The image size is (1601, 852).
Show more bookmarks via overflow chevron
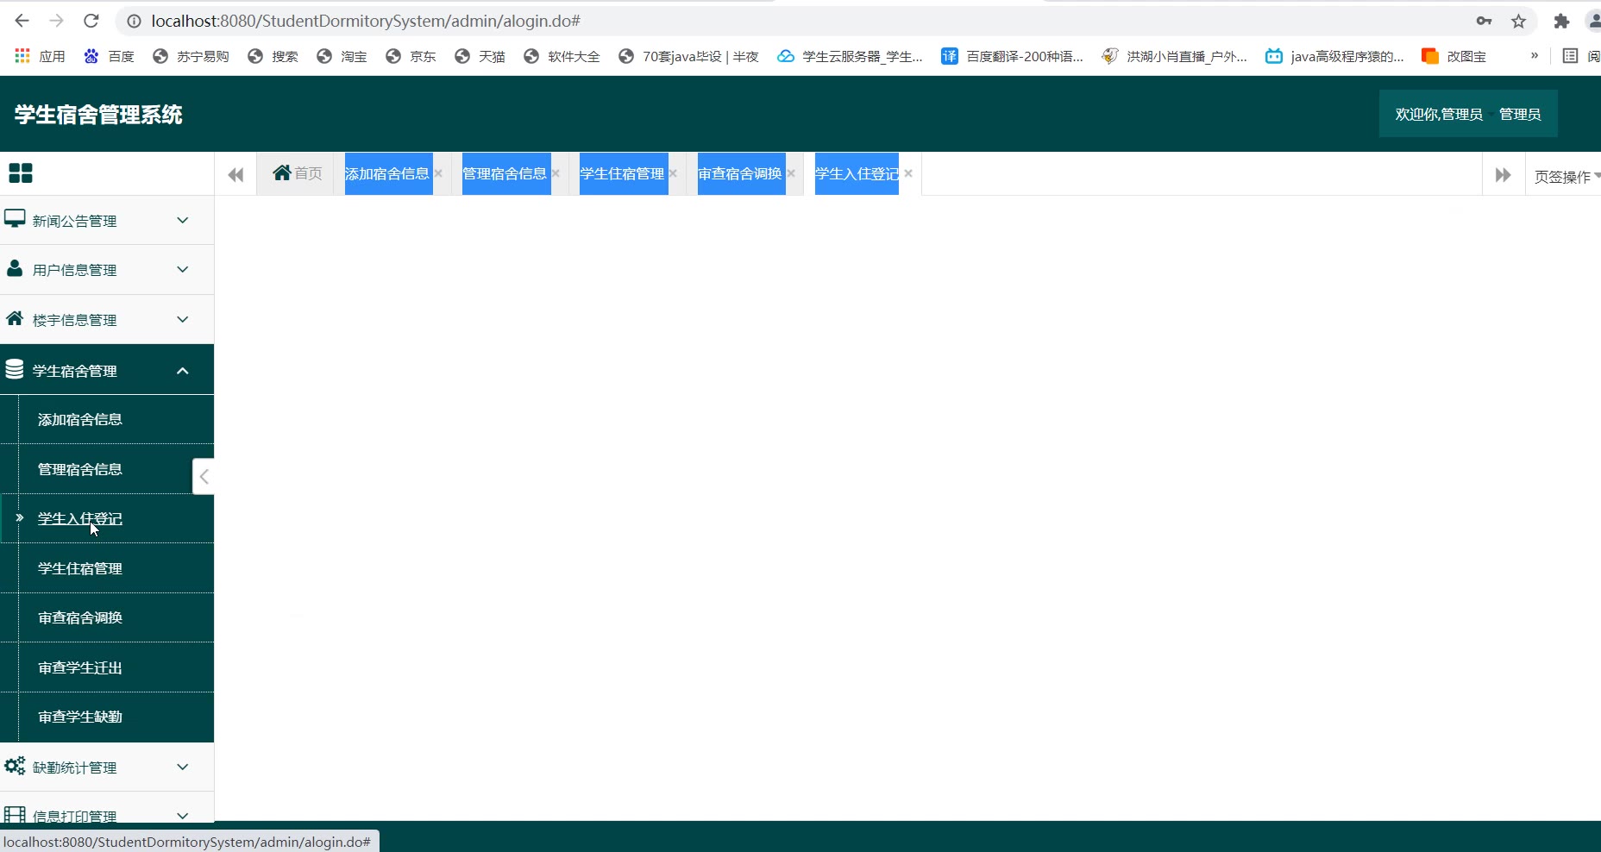coord(1535,56)
